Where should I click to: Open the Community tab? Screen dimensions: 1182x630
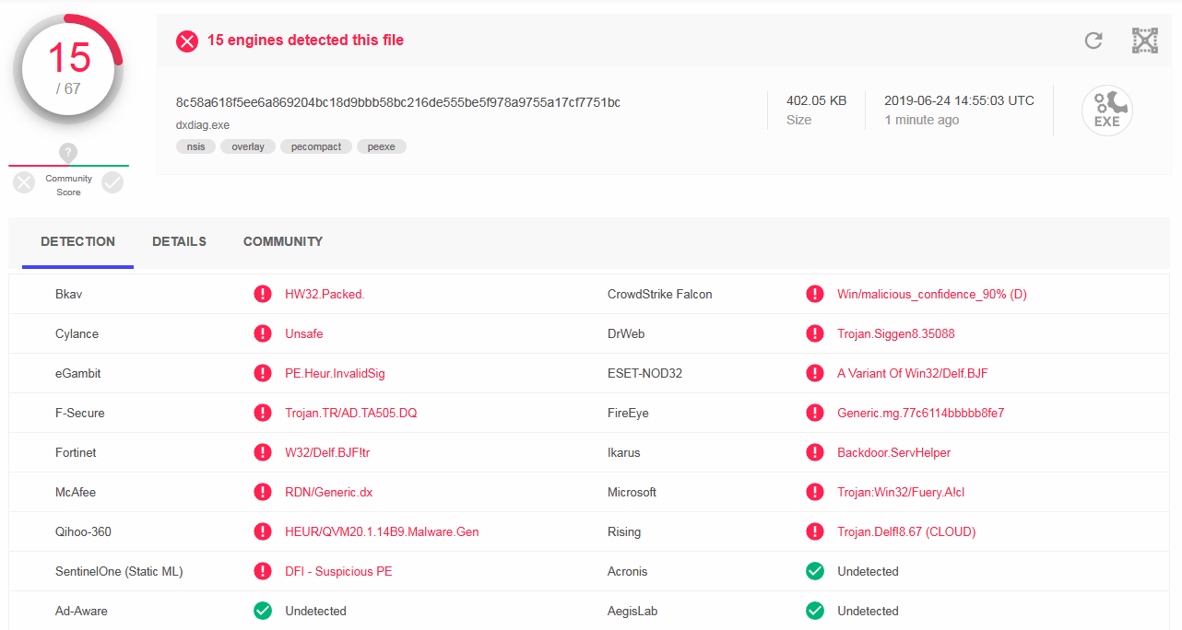click(283, 241)
